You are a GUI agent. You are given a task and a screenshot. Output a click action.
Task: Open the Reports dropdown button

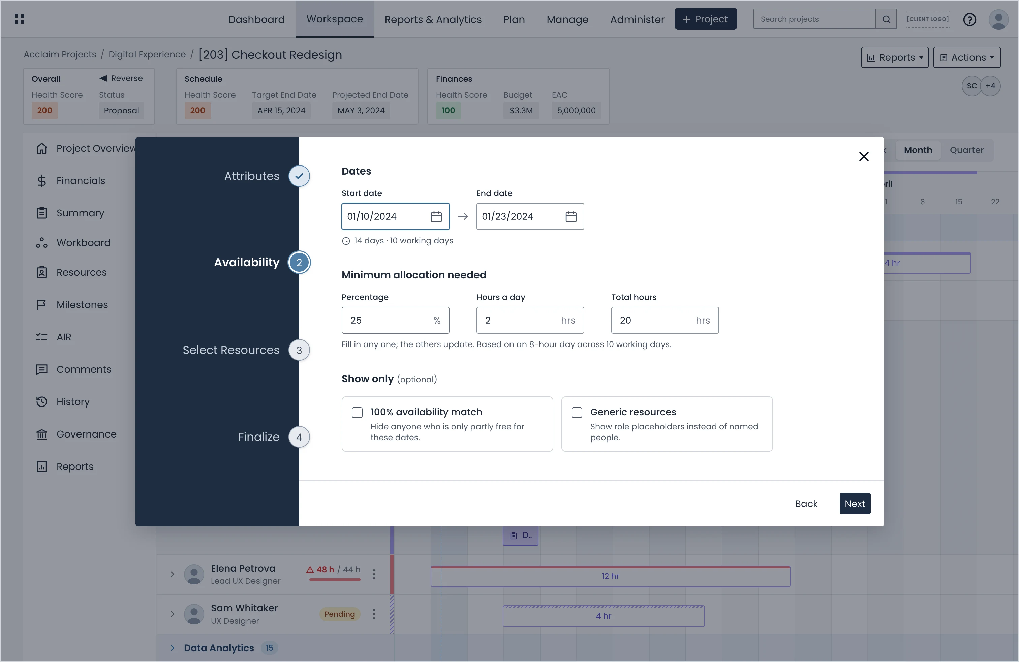click(x=894, y=57)
